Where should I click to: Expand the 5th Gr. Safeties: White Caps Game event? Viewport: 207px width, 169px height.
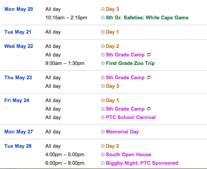coord(103,18)
